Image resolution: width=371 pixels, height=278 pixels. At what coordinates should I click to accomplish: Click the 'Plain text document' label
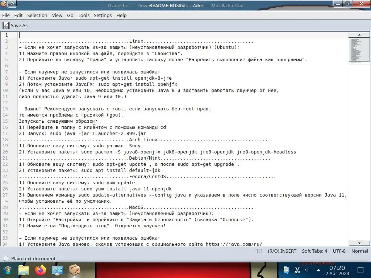pyautogui.click(x=33, y=258)
